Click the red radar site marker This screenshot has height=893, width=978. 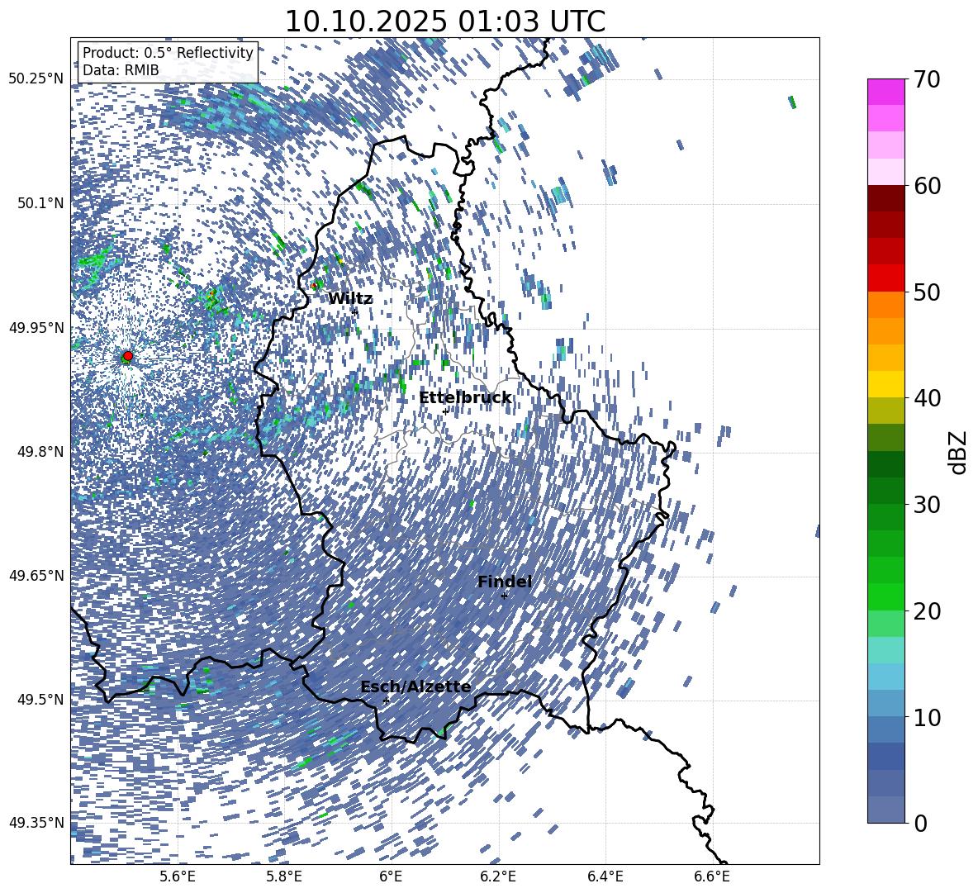coord(128,356)
